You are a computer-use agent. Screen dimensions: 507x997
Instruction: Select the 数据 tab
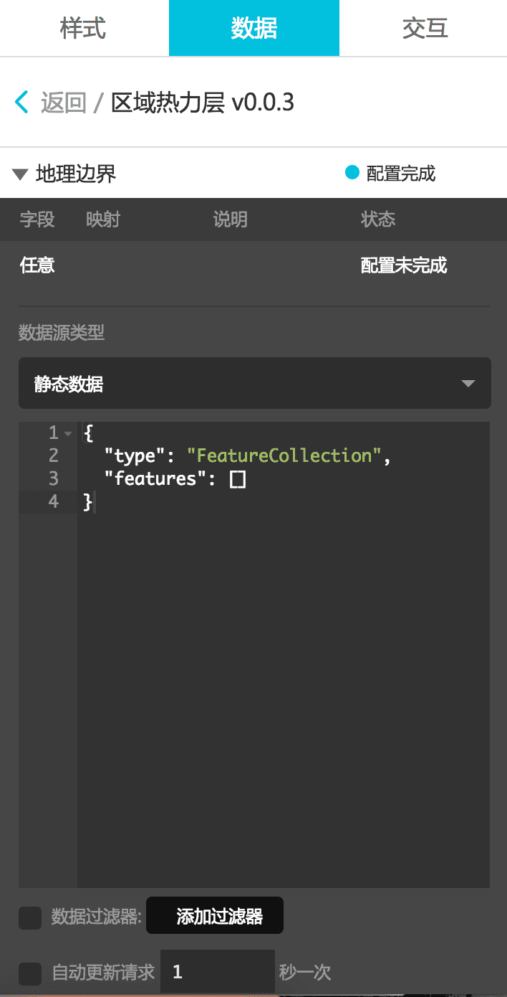(254, 28)
